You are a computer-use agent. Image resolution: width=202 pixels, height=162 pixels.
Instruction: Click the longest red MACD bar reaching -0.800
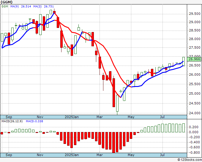(x=113, y=142)
